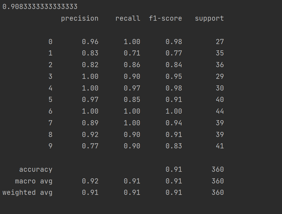The height and width of the screenshot is (214, 282).
Task: Select support value 29 for class 3
Action: (220, 76)
